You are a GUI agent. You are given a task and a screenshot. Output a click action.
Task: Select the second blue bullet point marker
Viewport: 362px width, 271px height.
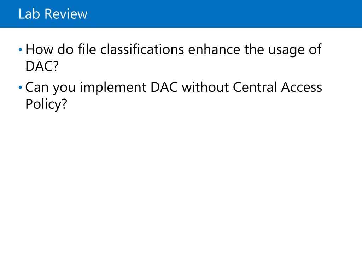click(x=20, y=88)
